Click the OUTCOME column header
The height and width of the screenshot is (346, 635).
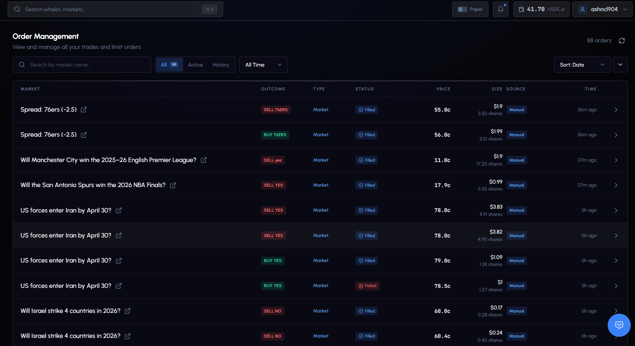pos(273,89)
